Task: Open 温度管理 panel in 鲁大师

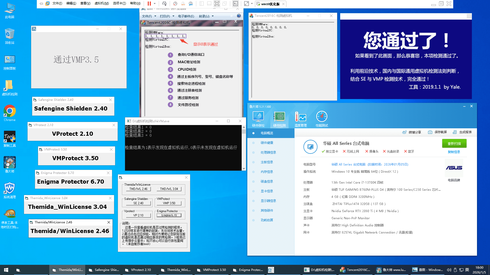Action: click(x=301, y=118)
